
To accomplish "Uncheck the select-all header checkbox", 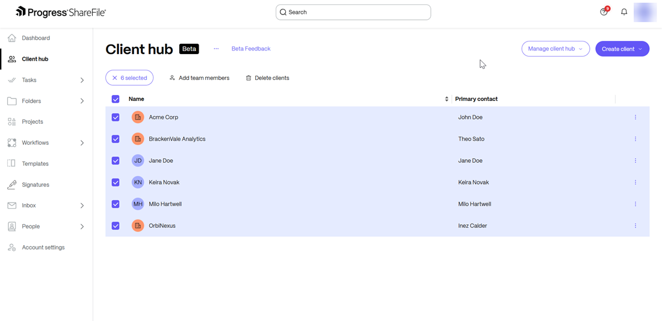I will (x=116, y=99).
